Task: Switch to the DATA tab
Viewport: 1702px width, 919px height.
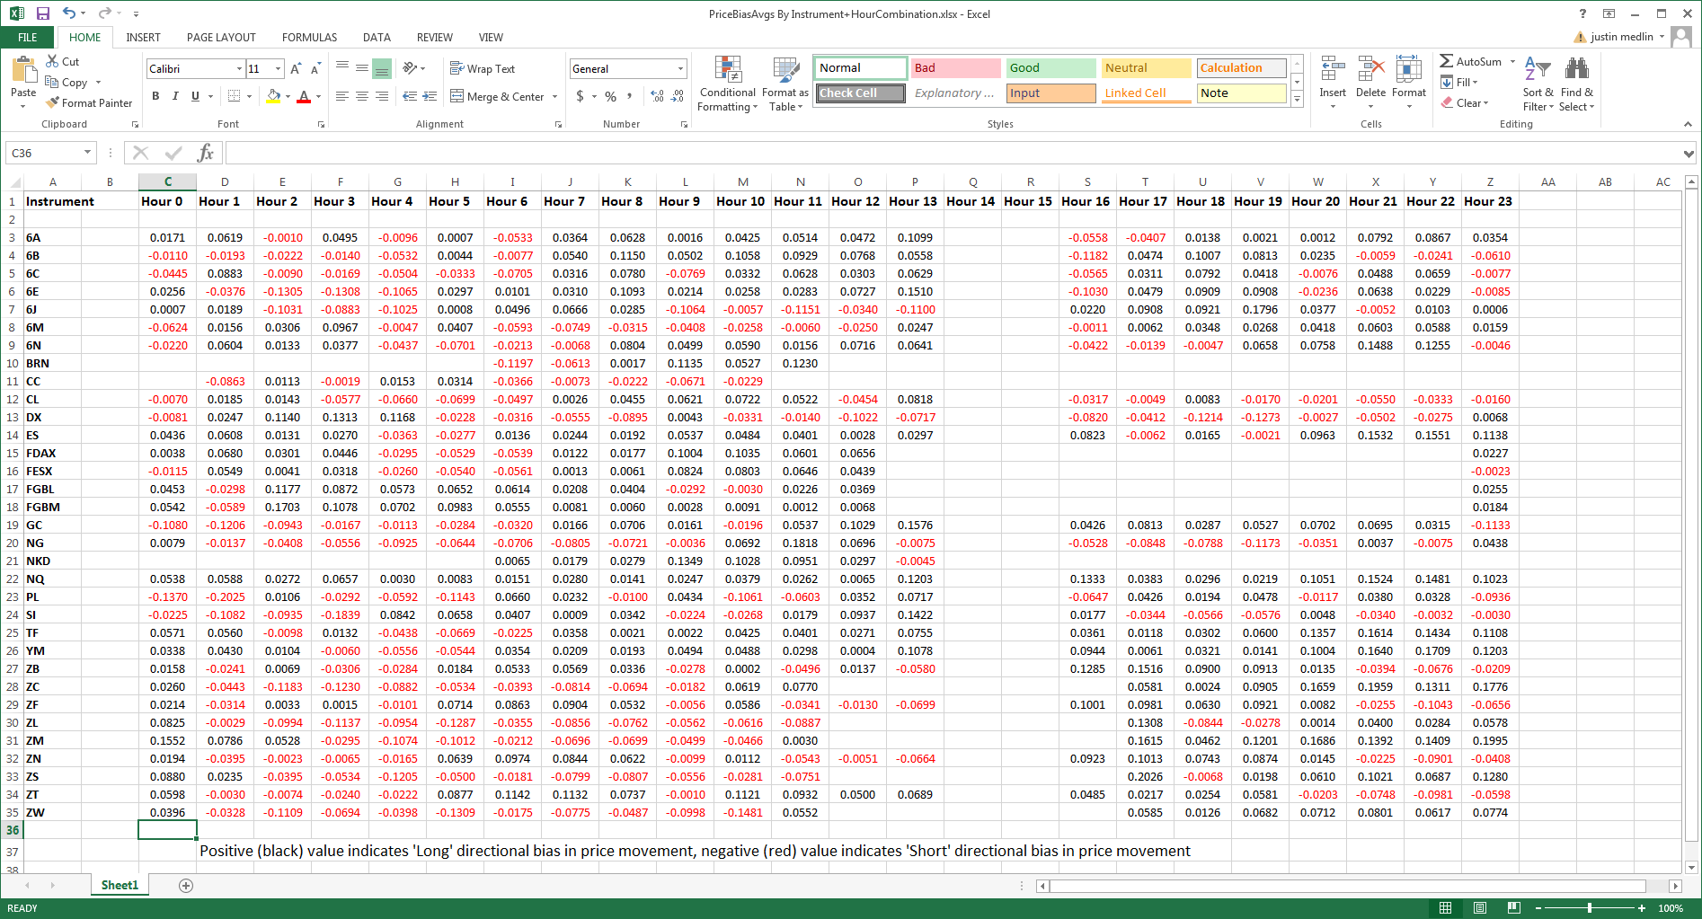Action: (x=377, y=37)
